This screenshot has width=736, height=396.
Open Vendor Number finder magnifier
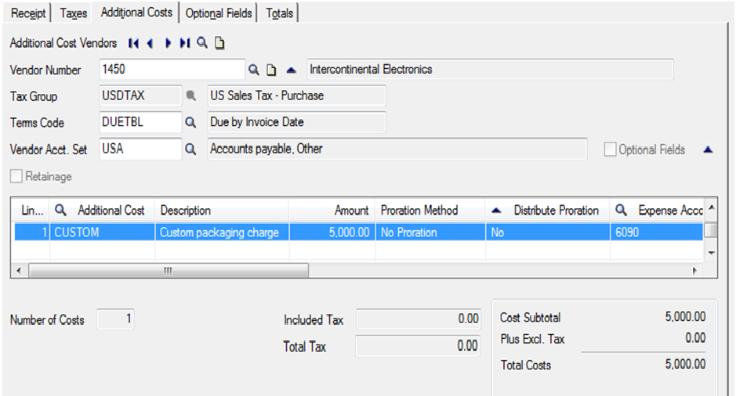click(253, 70)
